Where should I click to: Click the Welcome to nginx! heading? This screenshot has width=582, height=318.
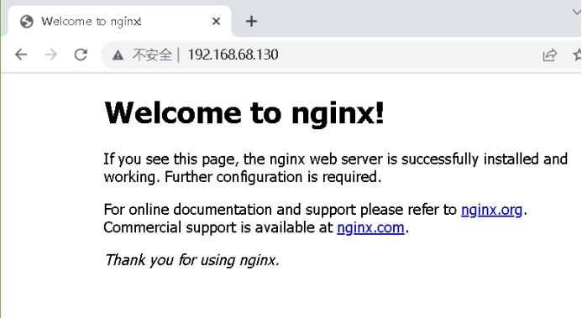pyautogui.click(x=244, y=113)
